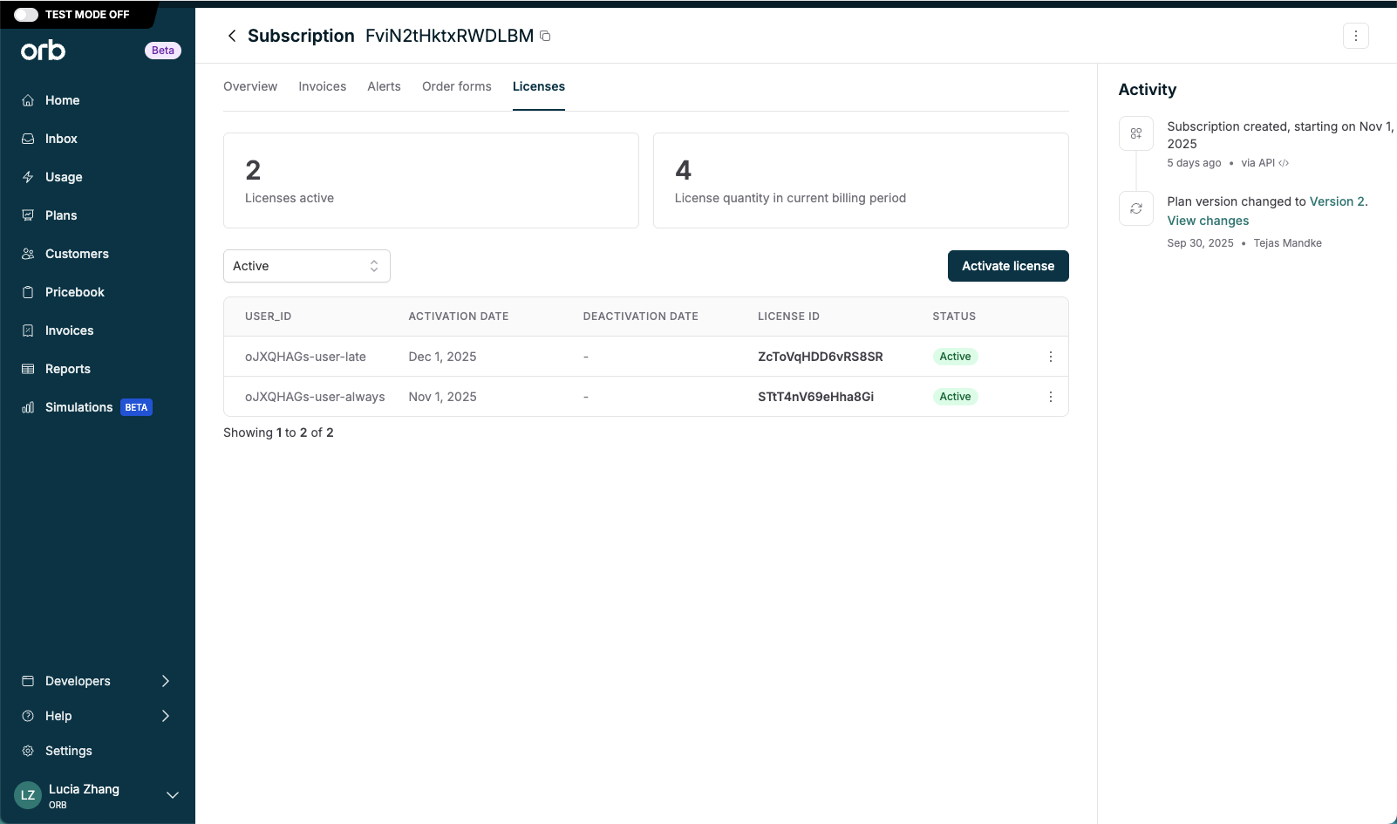Open row actions for oJXQHAGs-user-late

1051,357
